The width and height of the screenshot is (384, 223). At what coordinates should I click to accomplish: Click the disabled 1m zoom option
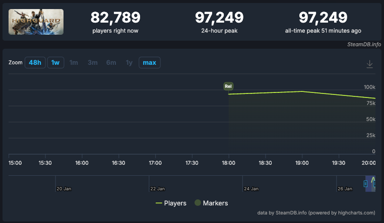74,63
